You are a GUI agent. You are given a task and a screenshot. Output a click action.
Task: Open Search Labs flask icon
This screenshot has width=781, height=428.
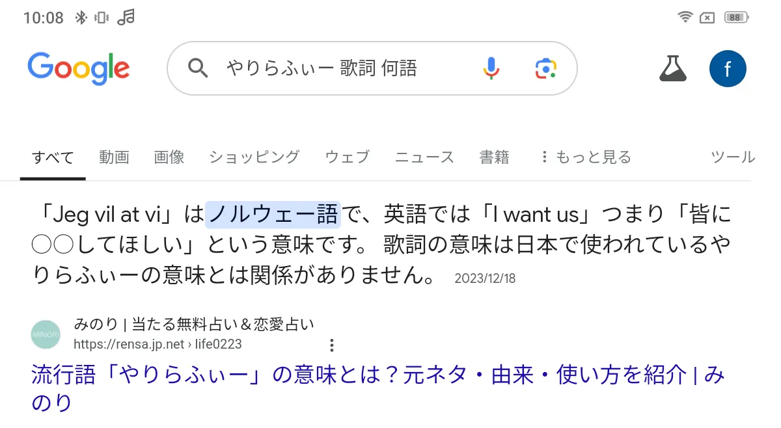(672, 68)
